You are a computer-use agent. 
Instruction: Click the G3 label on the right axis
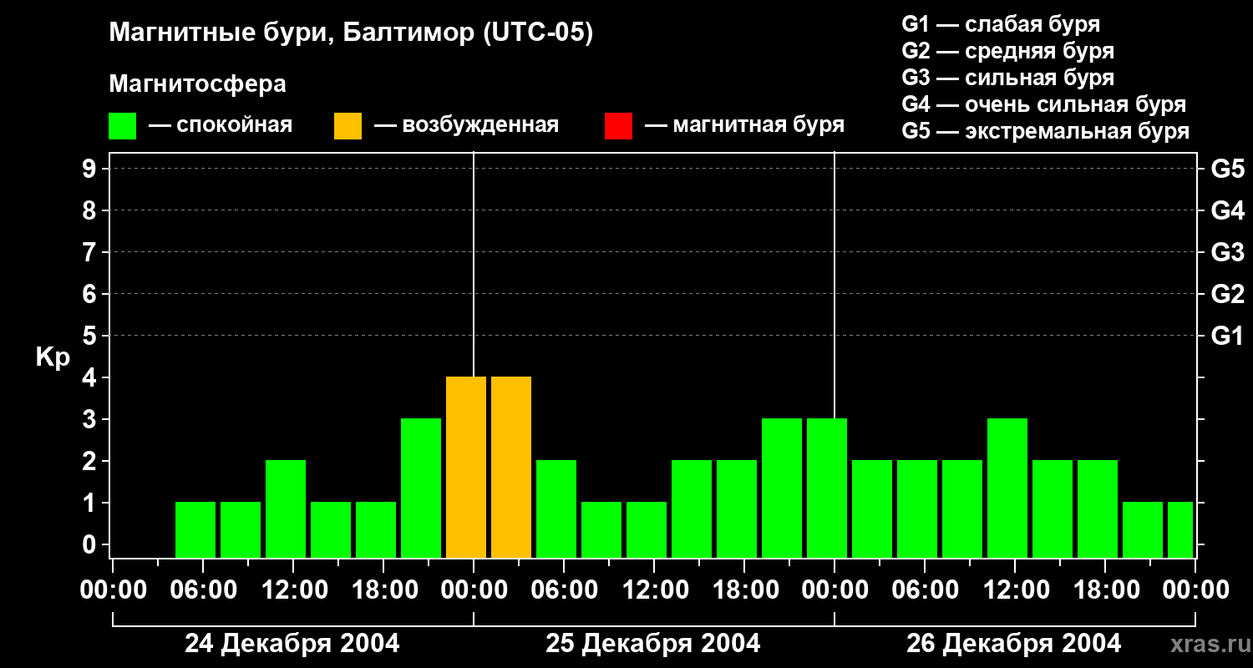(1227, 252)
